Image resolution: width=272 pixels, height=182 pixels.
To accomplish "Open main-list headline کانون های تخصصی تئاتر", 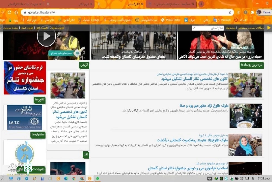I will [194, 79].
